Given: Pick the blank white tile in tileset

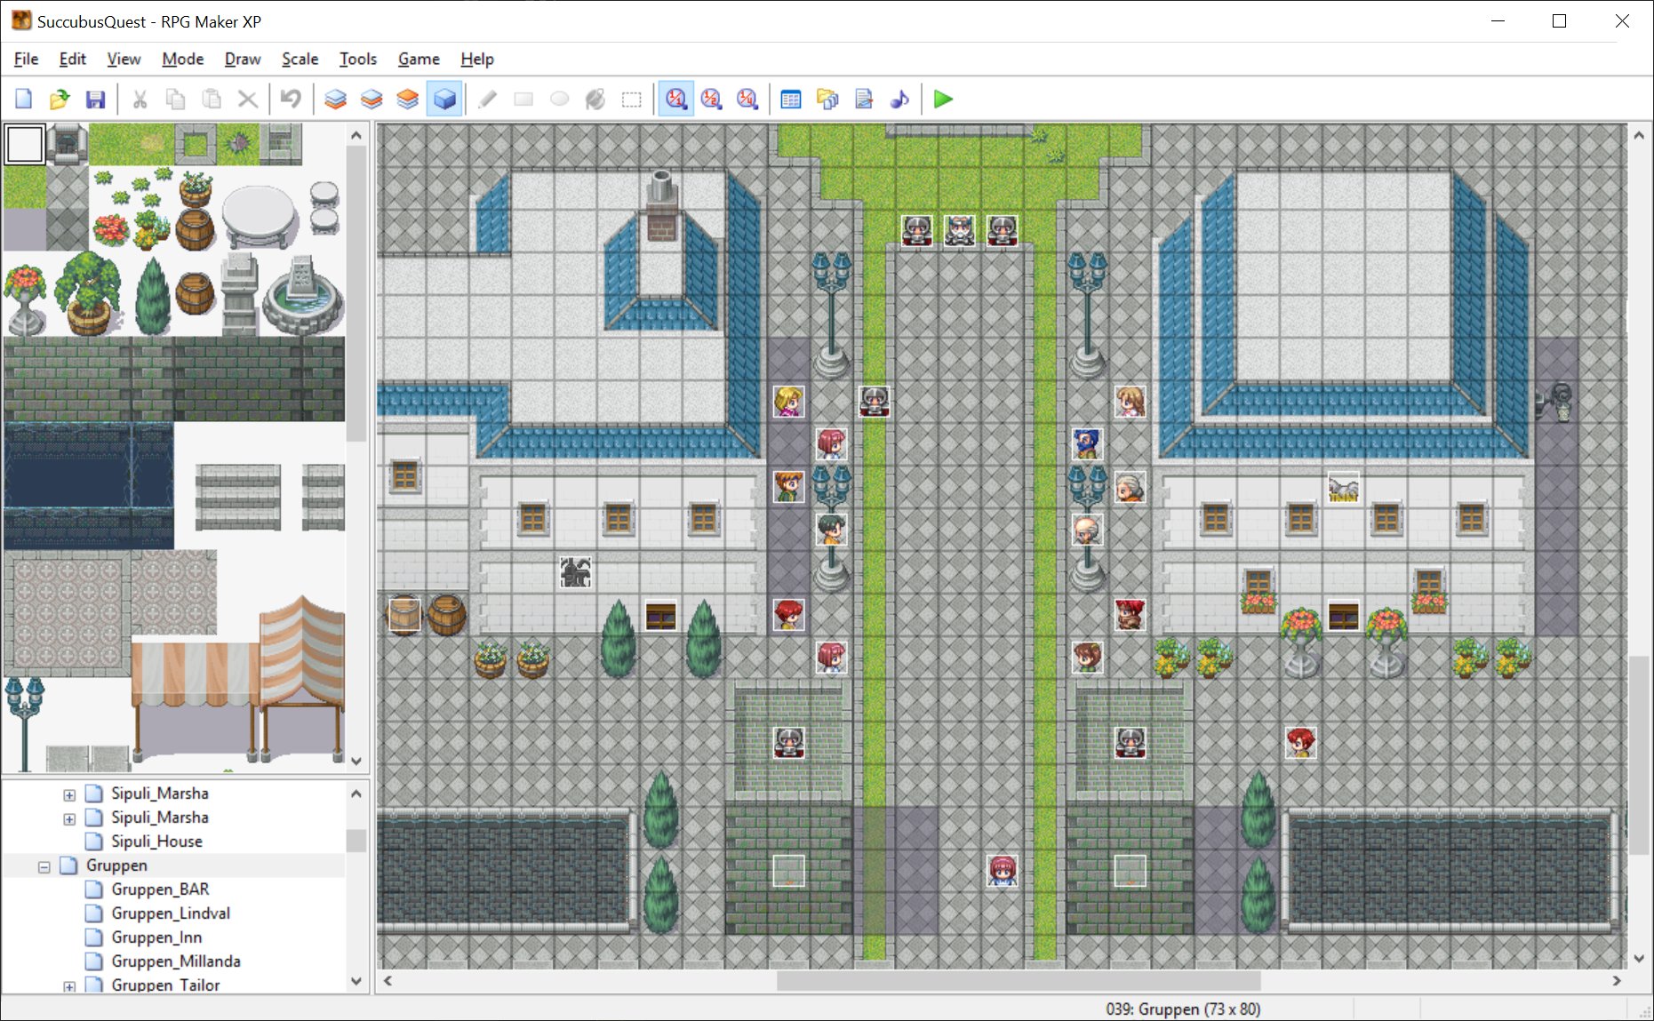Looking at the screenshot, I should tap(25, 144).
